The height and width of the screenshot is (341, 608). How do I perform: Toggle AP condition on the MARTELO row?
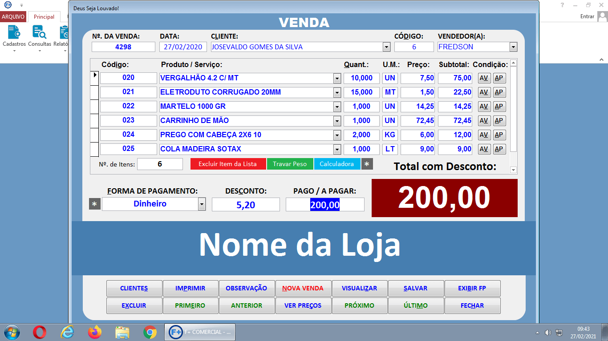point(499,106)
